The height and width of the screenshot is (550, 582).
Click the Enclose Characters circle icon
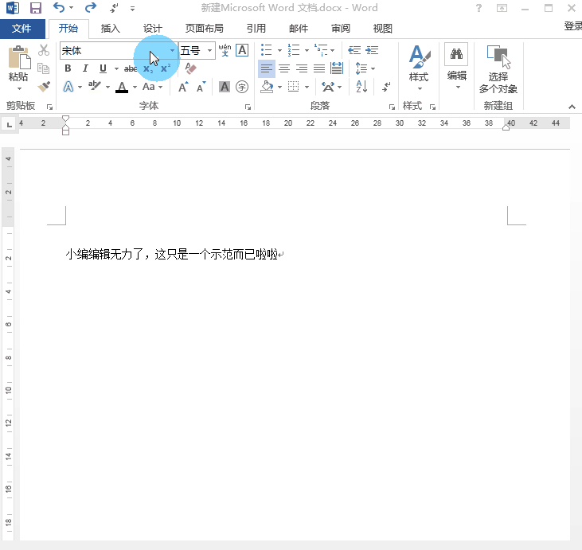tap(242, 87)
